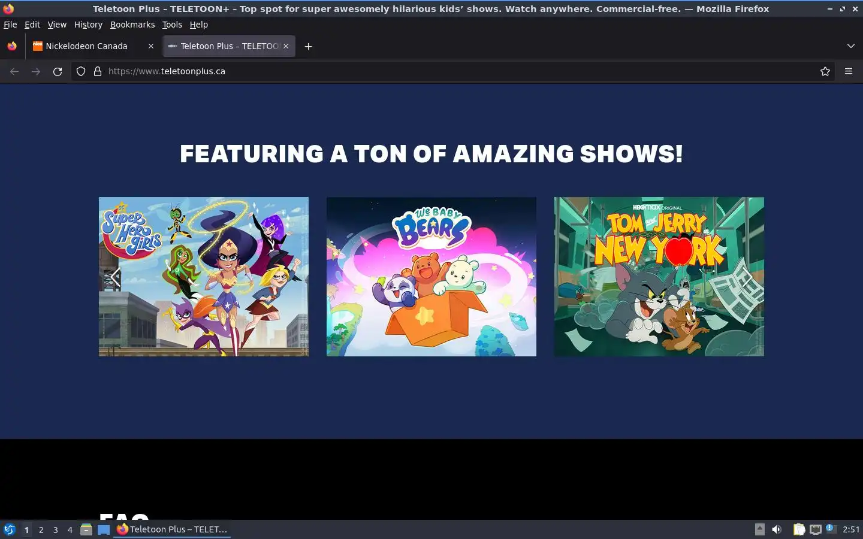863x539 pixels.
Task: Reload the current Teletoon page
Action: coord(58,71)
